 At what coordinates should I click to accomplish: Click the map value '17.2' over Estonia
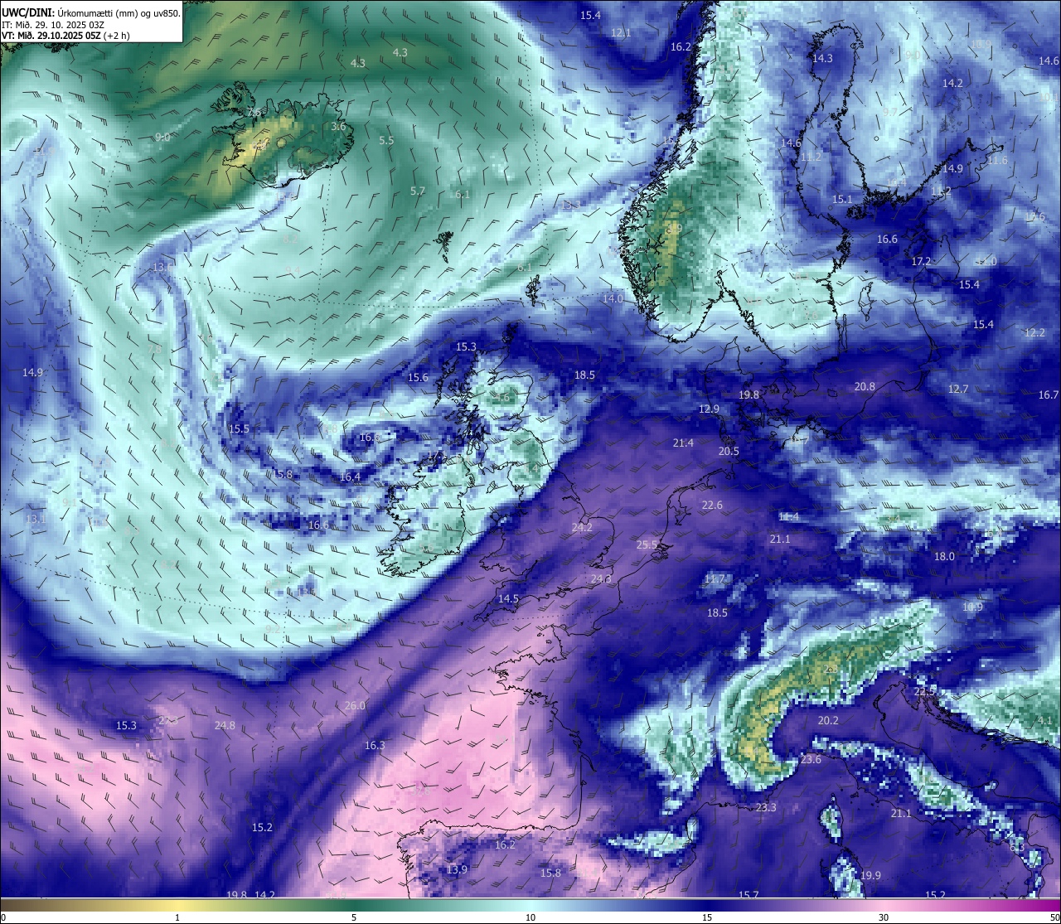[922, 262]
